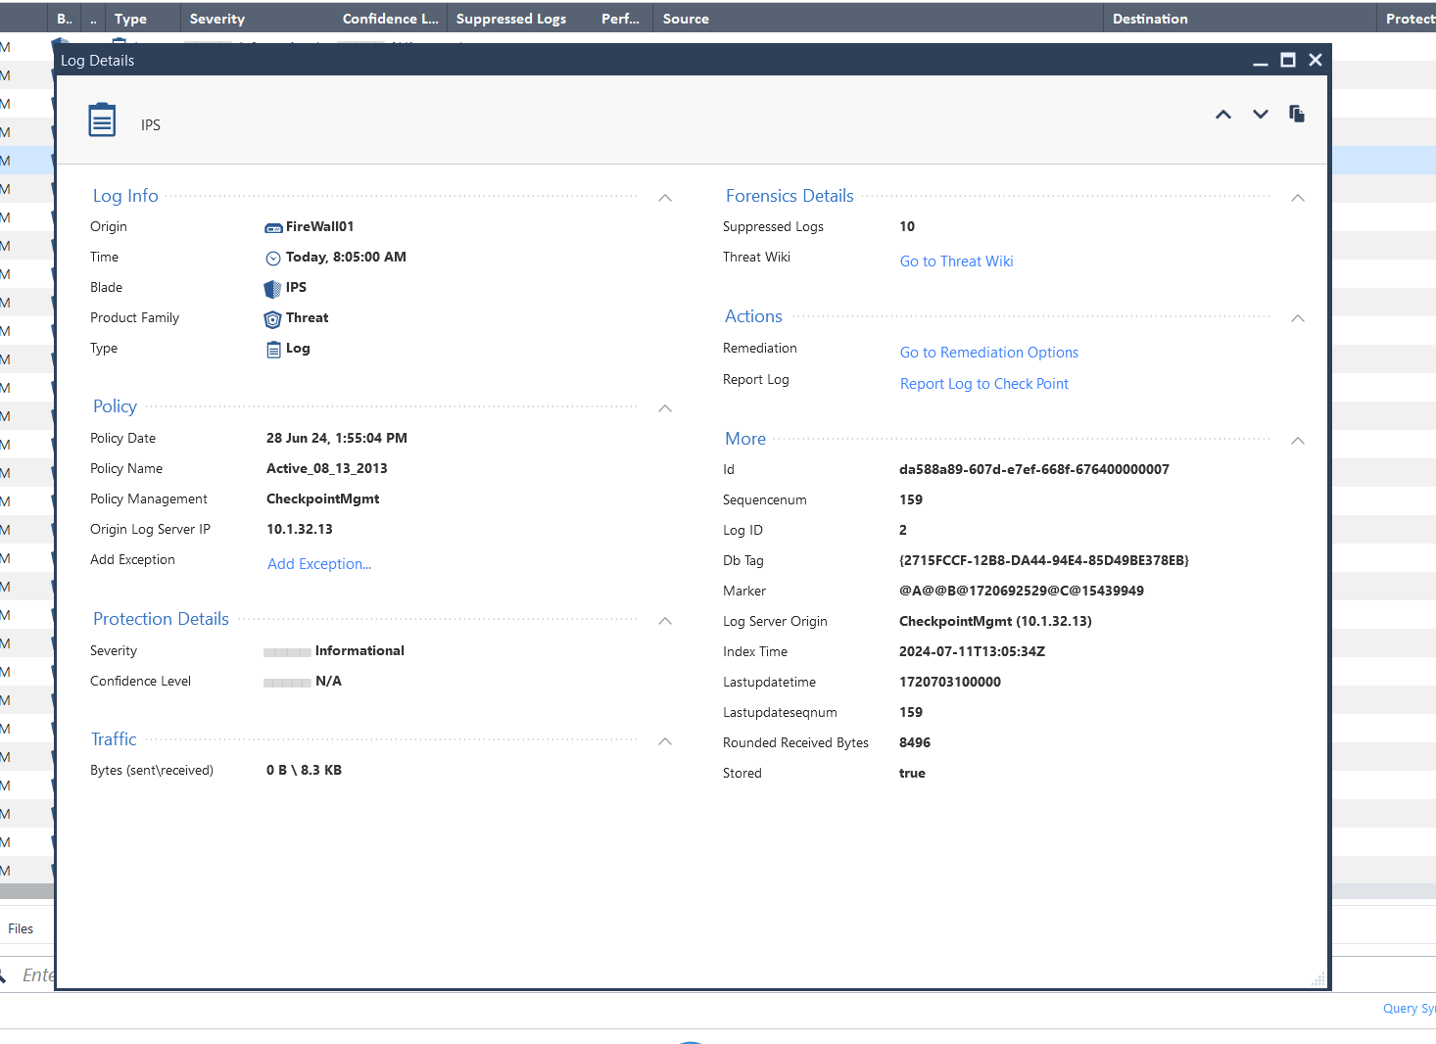Select CheckpointMgmt Policy Management value

coord(323,498)
